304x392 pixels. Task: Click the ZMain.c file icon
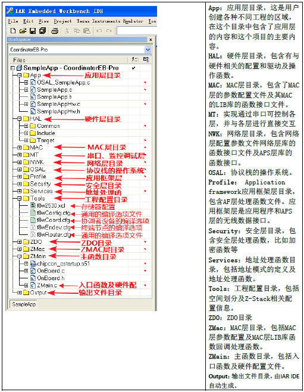pos(33,286)
